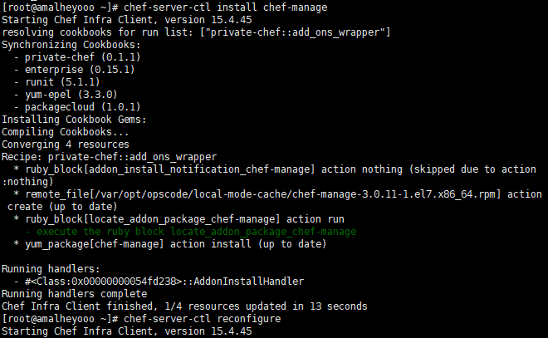548x338 pixels.
Task: Click the resolving cookbooks for run list line
Action: (x=196, y=32)
